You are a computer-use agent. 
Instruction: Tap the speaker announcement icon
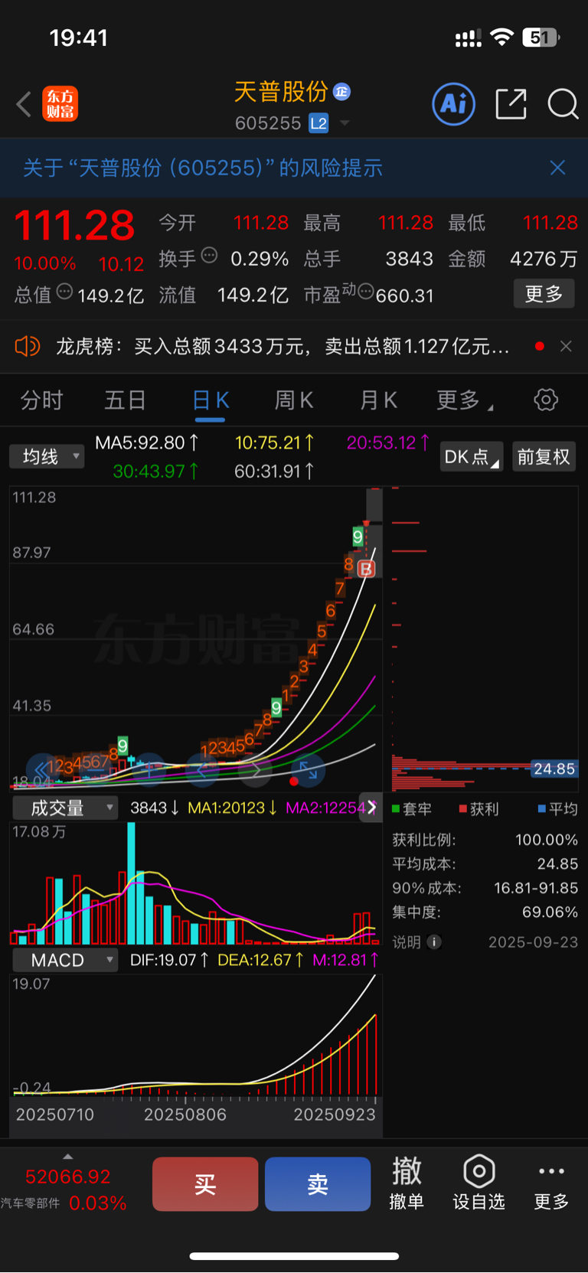[27, 347]
